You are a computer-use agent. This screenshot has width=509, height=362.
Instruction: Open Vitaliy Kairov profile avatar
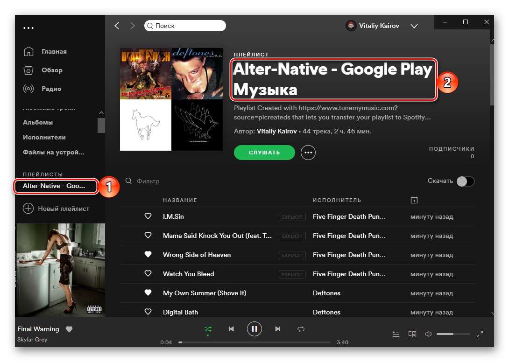351,26
